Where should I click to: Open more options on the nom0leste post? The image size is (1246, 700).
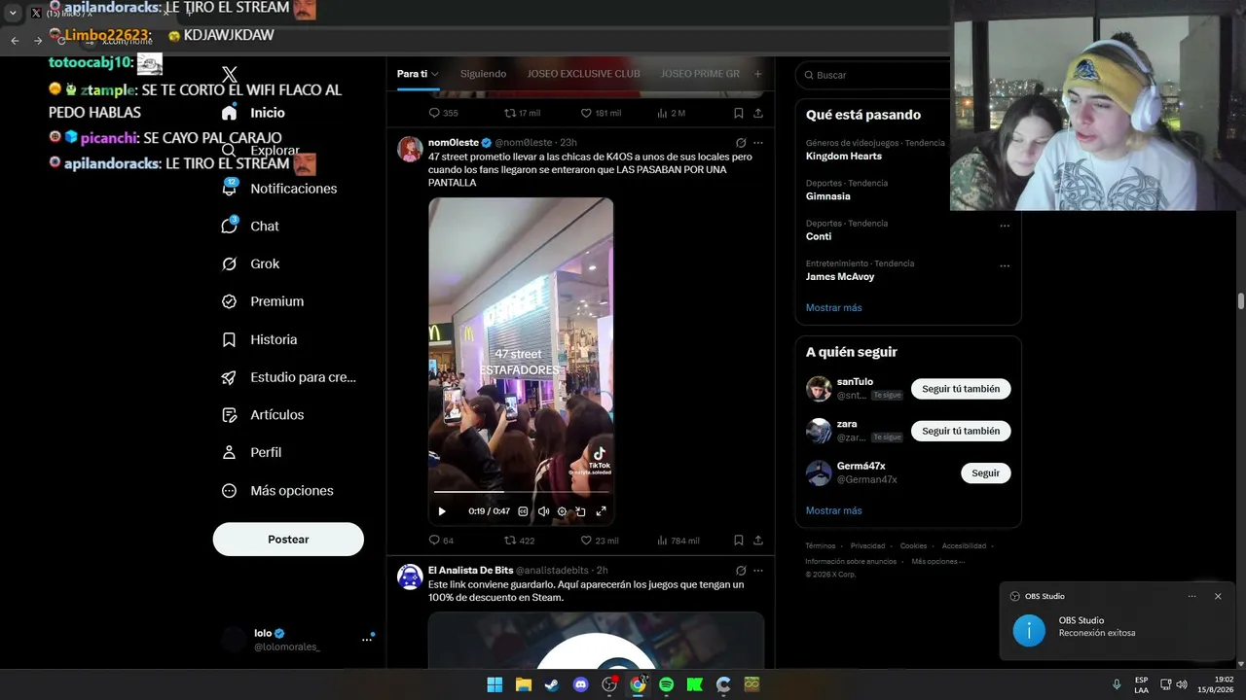click(758, 143)
